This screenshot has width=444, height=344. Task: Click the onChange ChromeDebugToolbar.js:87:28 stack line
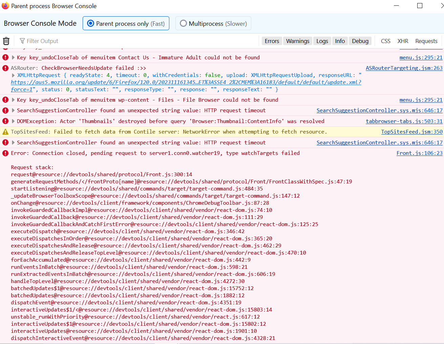[x=140, y=203]
